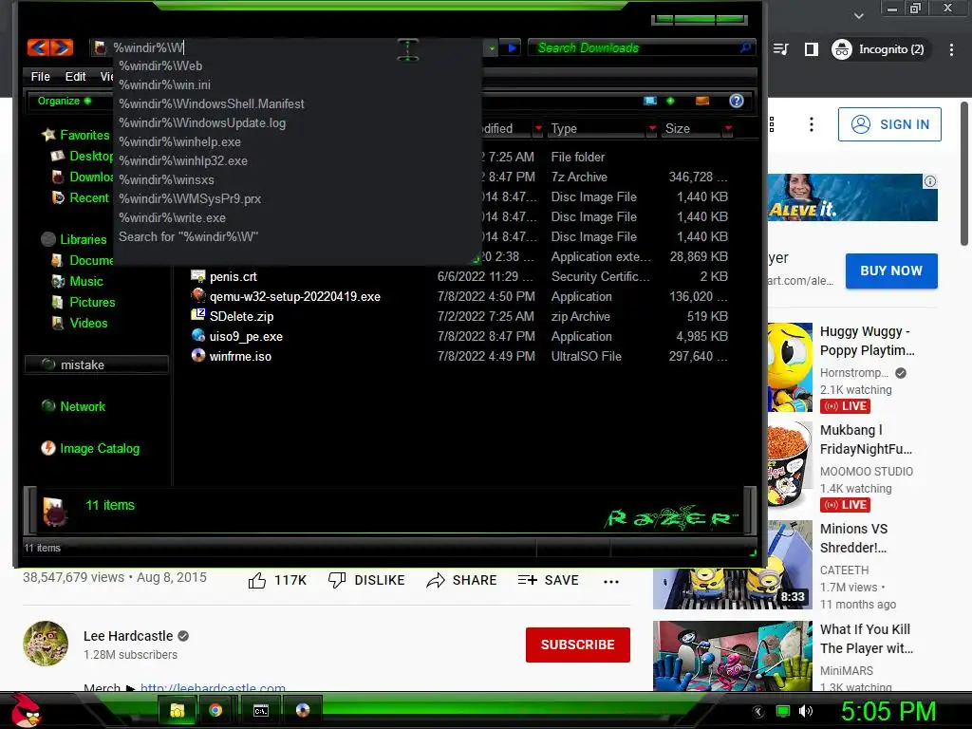Open Lee Hardcastle channel avatar
This screenshot has width=972, height=729.
(x=46, y=644)
